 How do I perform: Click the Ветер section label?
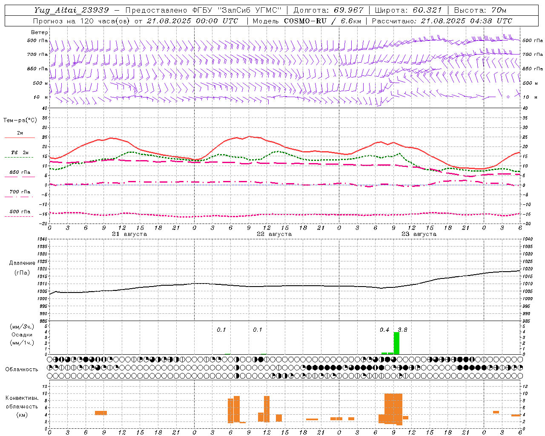pos(40,32)
